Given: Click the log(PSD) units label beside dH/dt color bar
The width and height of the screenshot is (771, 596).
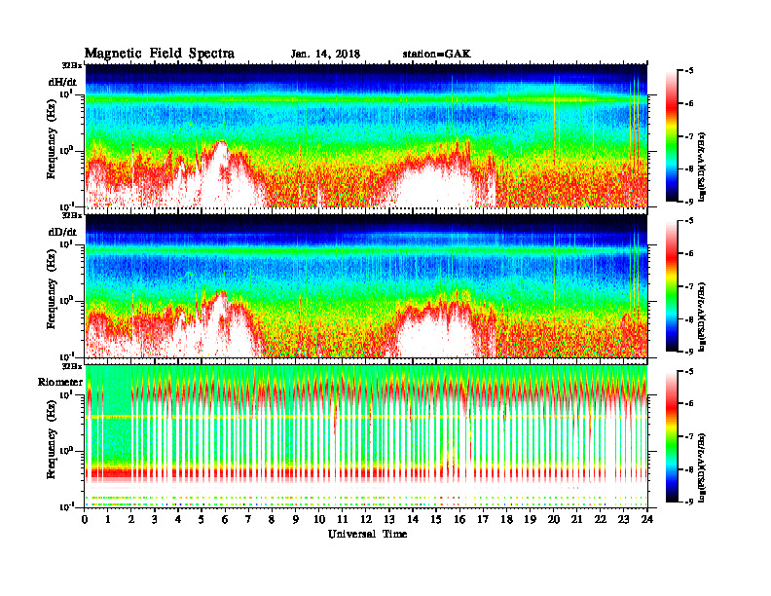Looking at the screenshot, I should point(702,167).
